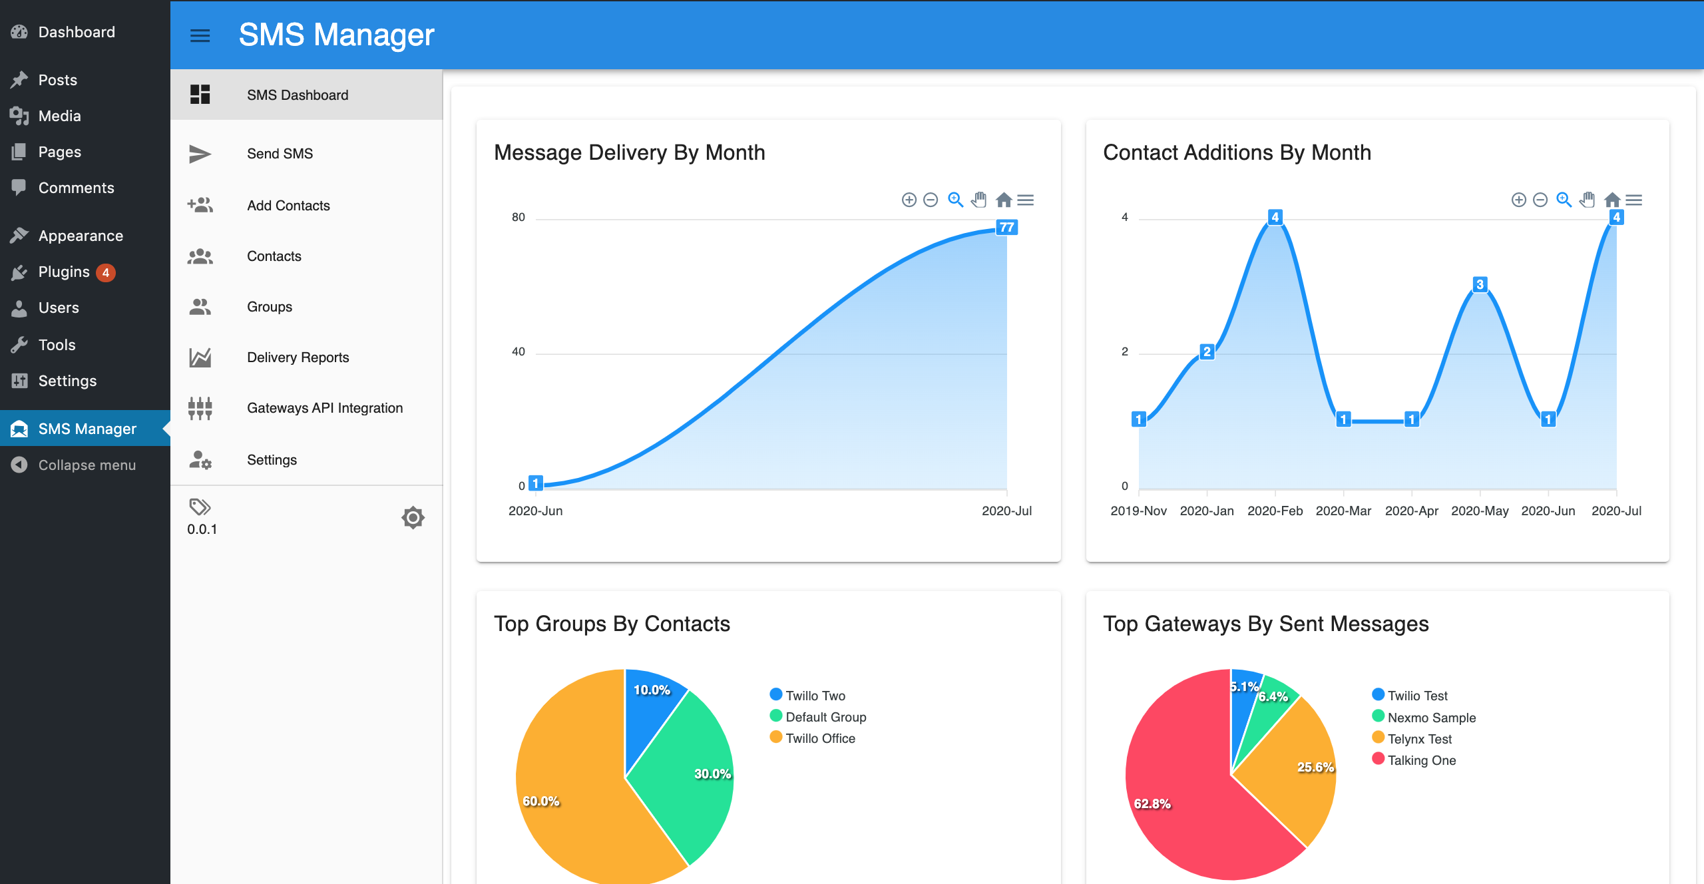Click the Add Contacts person icon

[x=202, y=204]
